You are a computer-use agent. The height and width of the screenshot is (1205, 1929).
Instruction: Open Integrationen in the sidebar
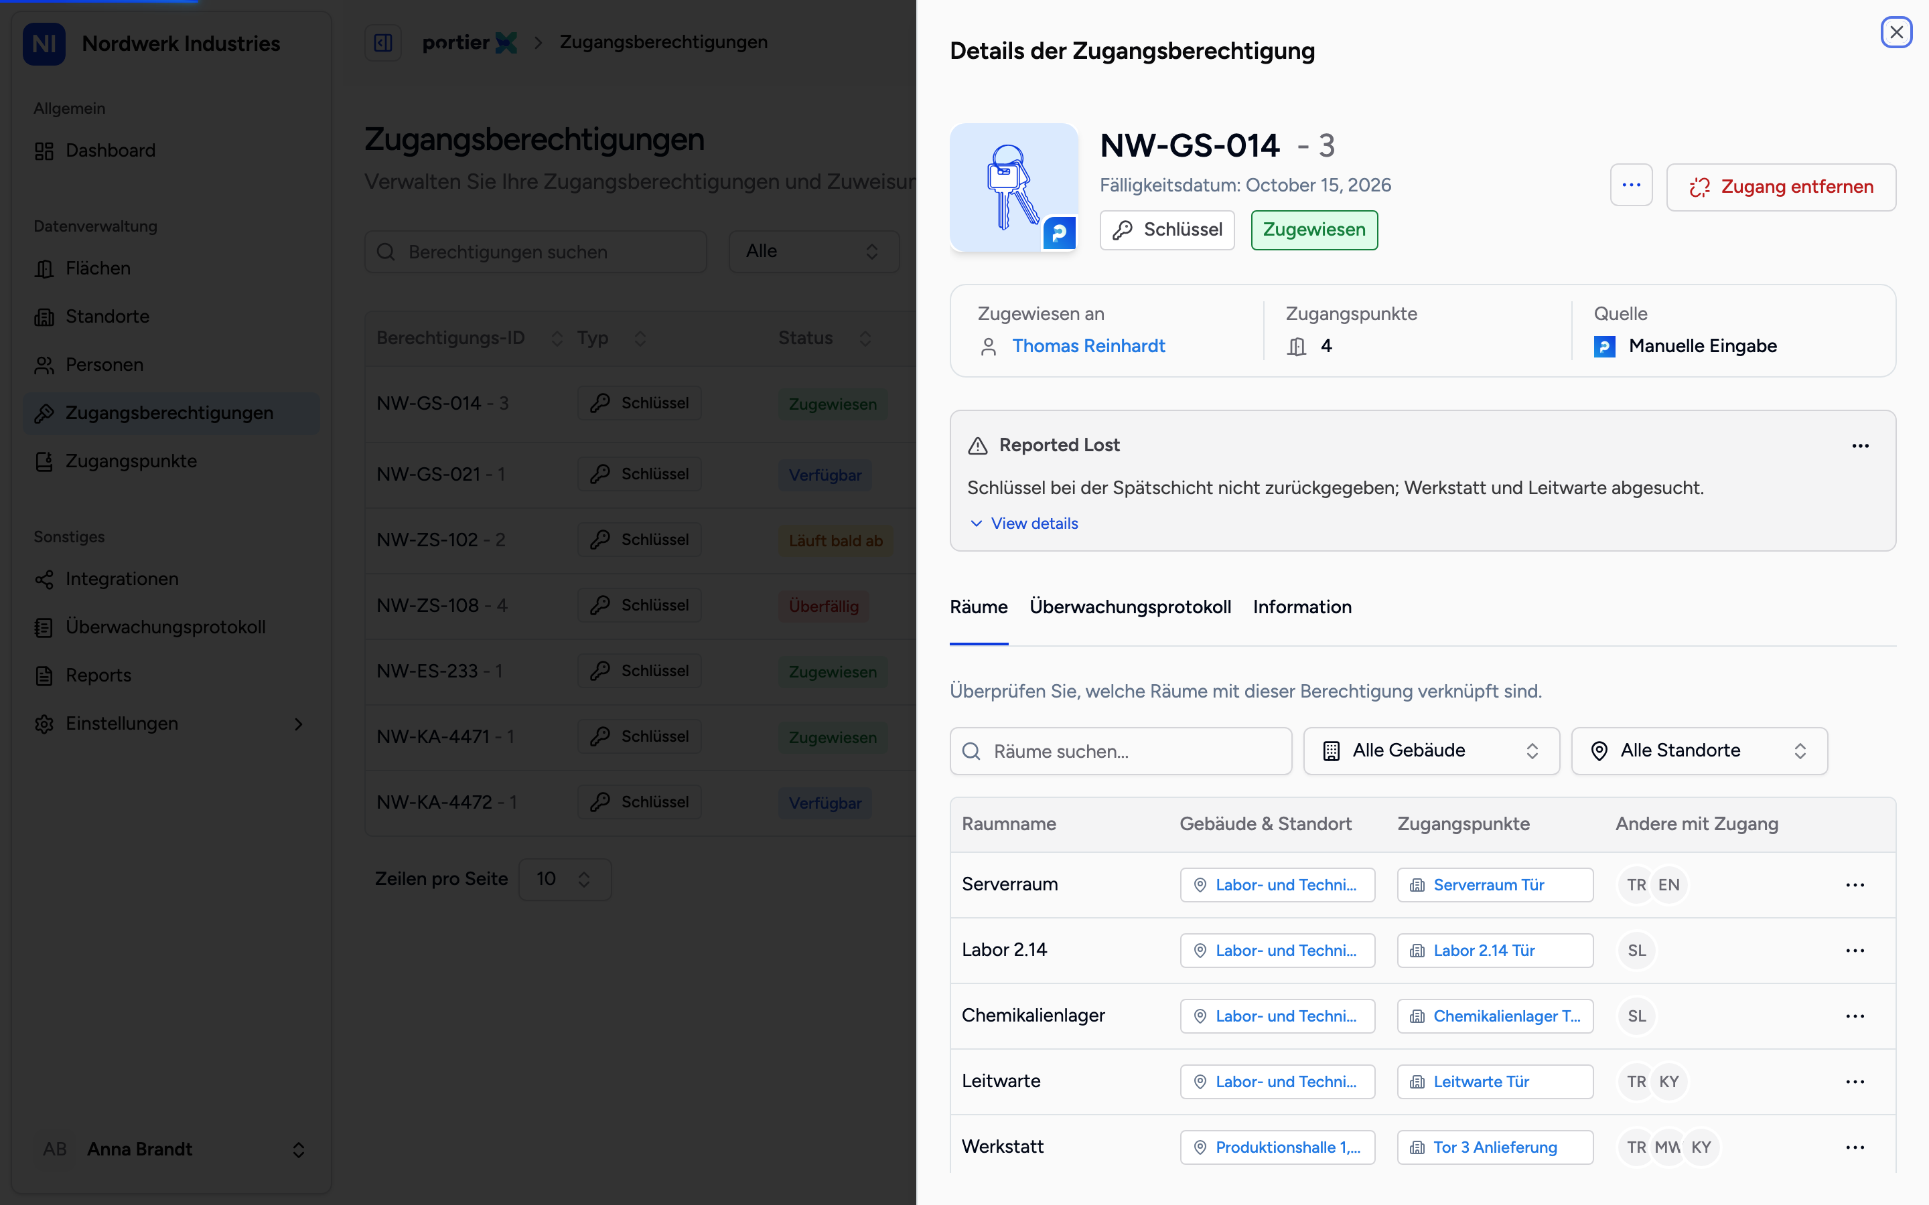pos(171,579)
